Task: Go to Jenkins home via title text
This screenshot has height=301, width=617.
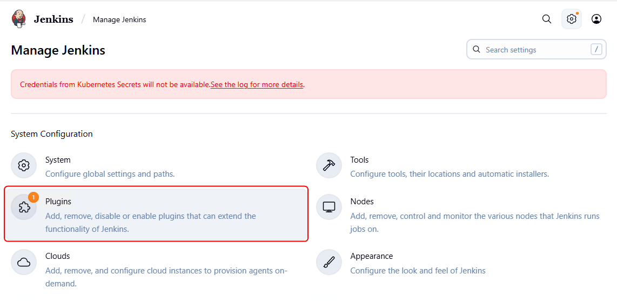Action: coord(53,19)
